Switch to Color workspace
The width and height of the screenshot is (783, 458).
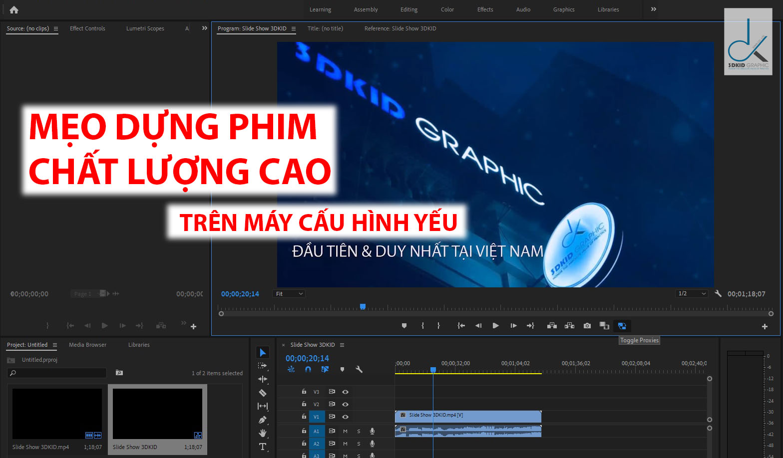(447, 9)
